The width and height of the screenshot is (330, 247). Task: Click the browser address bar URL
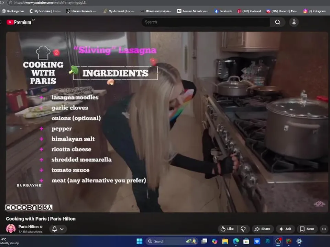pos(50,2)
